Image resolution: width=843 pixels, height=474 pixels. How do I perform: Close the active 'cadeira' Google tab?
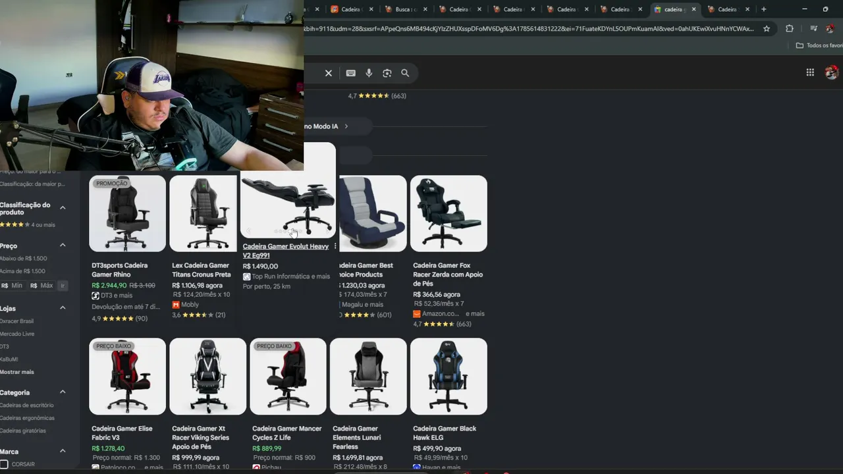[x=693, y=9]
